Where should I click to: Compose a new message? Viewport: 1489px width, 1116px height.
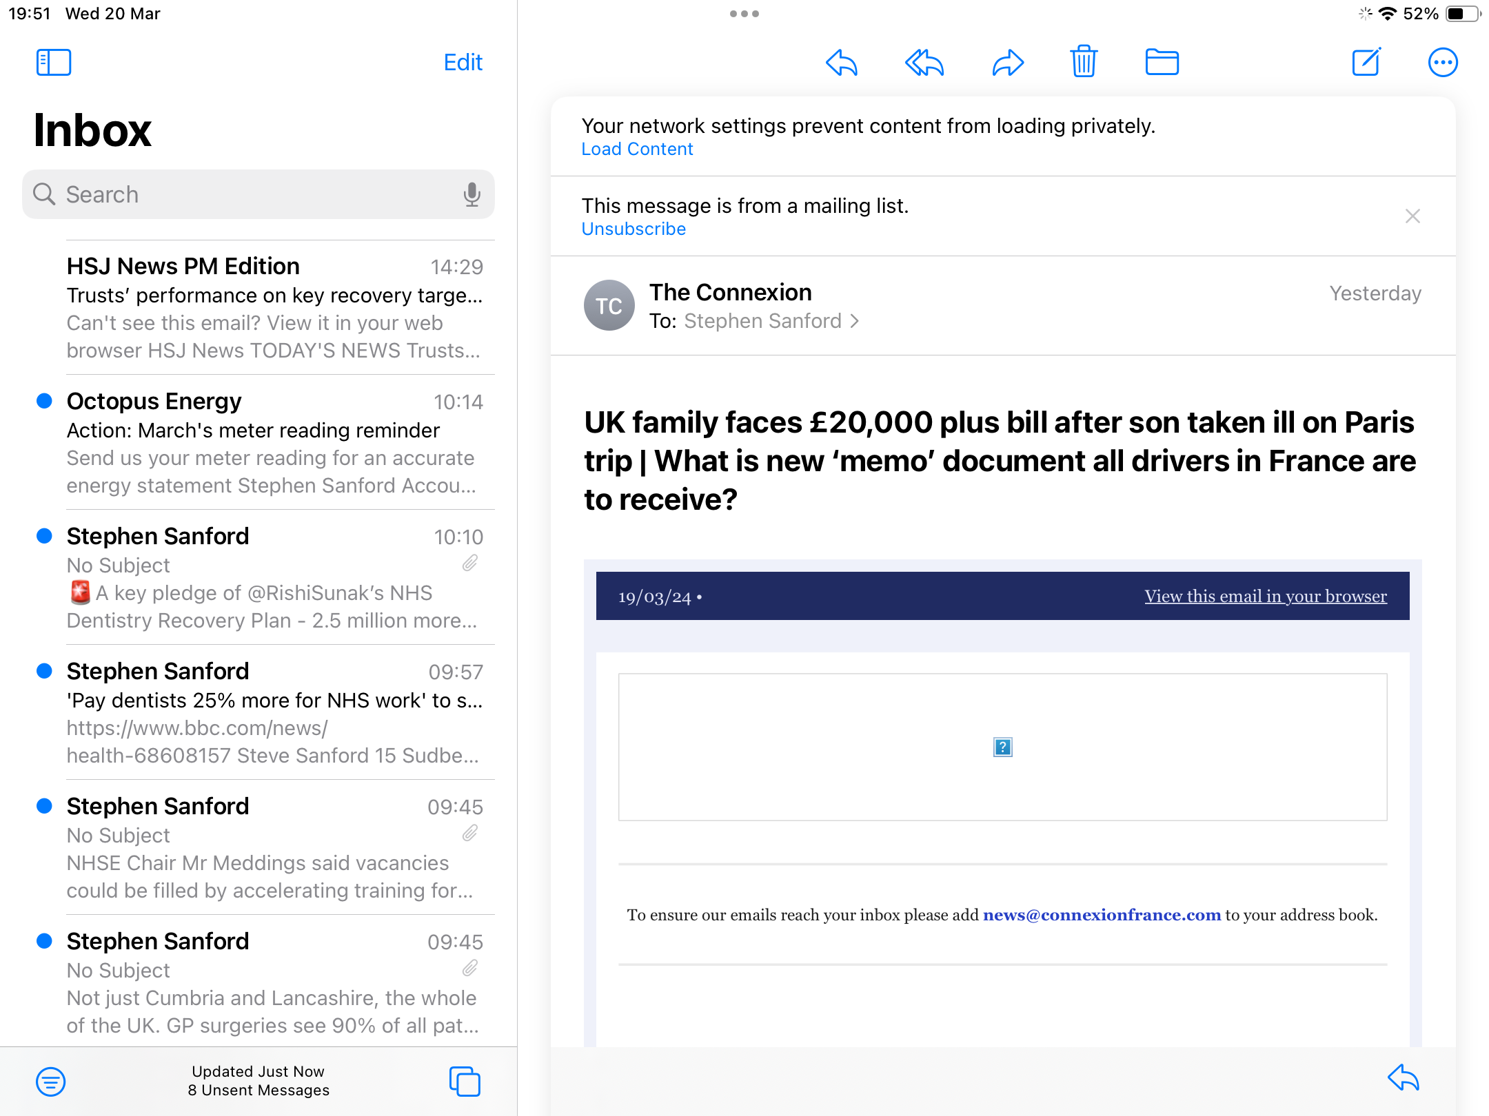[x=1366, y=62]
